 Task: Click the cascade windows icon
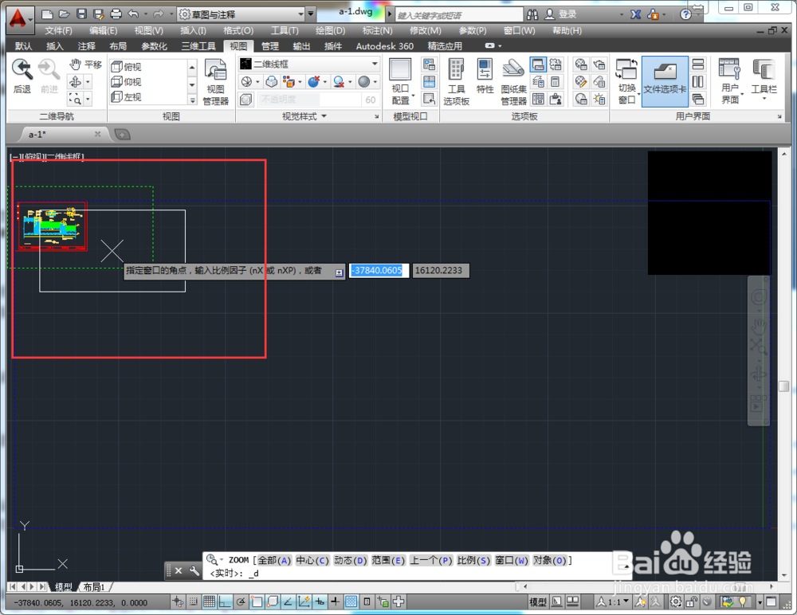(x=698, y=99)
